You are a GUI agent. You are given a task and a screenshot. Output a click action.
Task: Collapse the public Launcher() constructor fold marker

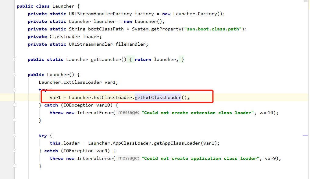pos(14,75)
